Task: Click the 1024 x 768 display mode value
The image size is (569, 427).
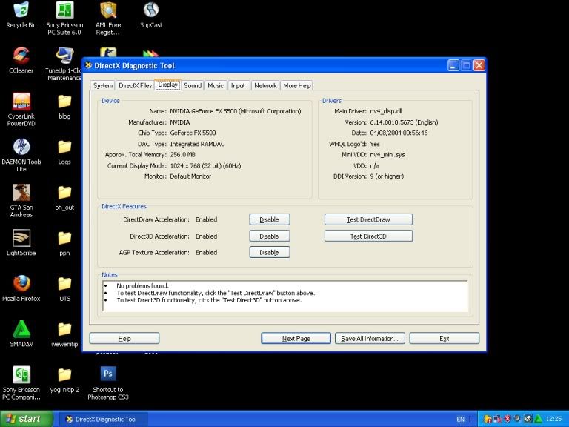Action: [205, 165]
